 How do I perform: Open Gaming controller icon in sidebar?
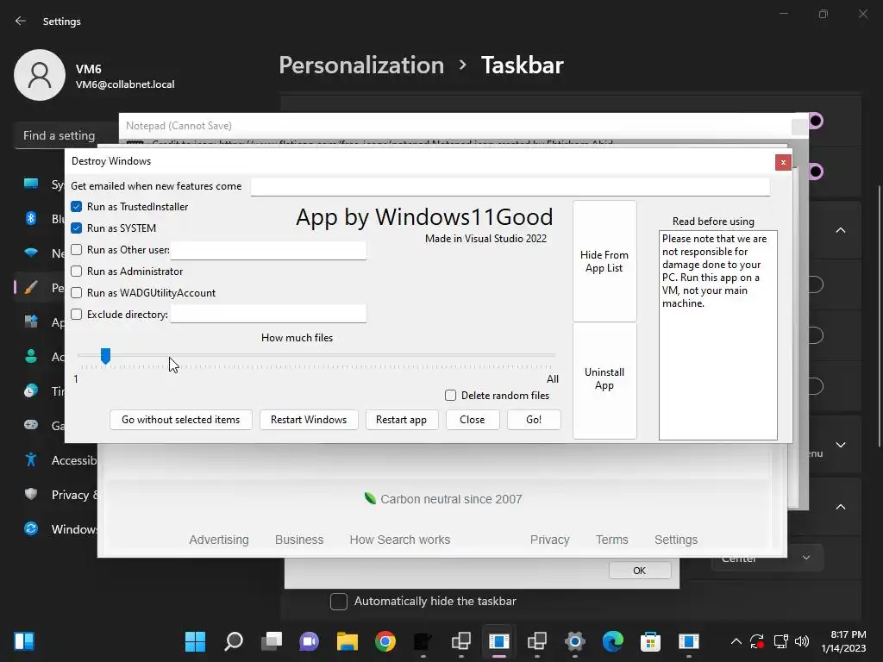tap(31, 425)
